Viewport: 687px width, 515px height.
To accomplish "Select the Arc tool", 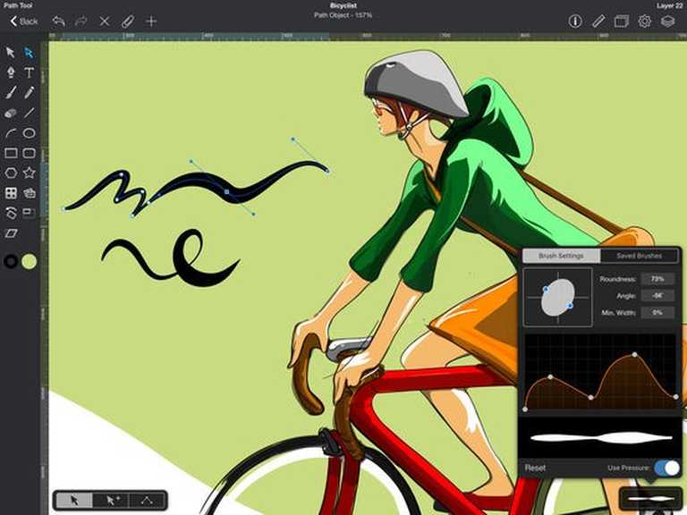I will [x=11, y=132].
